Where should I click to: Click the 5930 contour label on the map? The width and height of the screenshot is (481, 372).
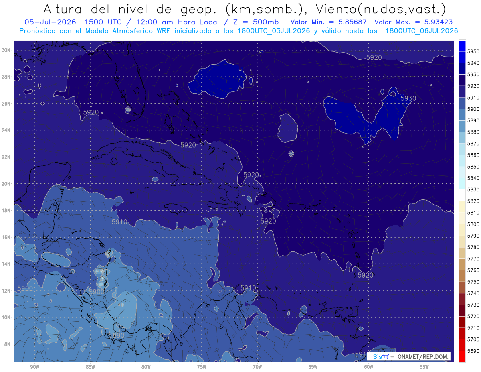(408, 98)
